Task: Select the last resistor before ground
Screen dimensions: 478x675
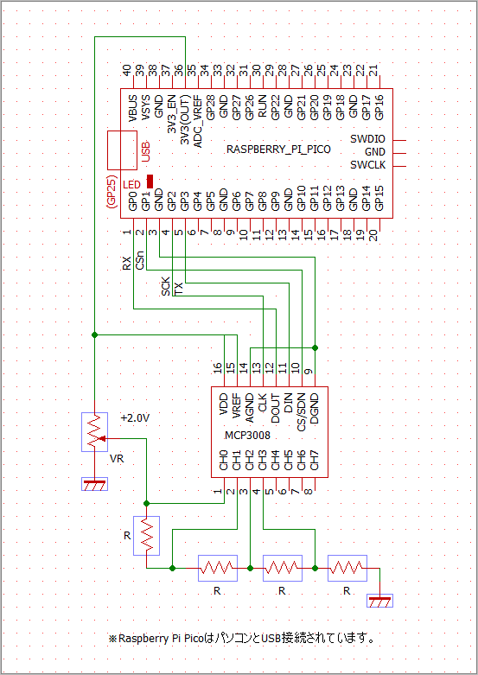Action: pos(347,568)
